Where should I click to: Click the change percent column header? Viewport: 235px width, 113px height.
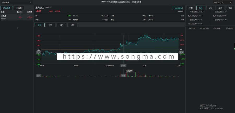point(30,12)
